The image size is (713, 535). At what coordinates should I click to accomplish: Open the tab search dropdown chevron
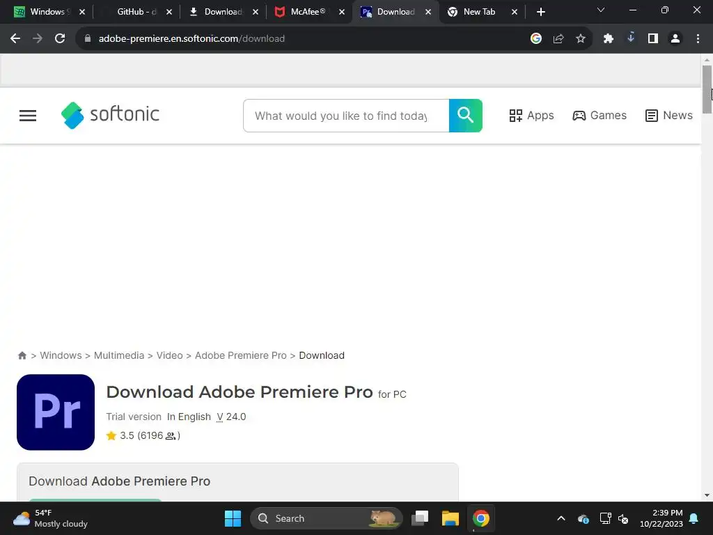[x=601, y=10]
